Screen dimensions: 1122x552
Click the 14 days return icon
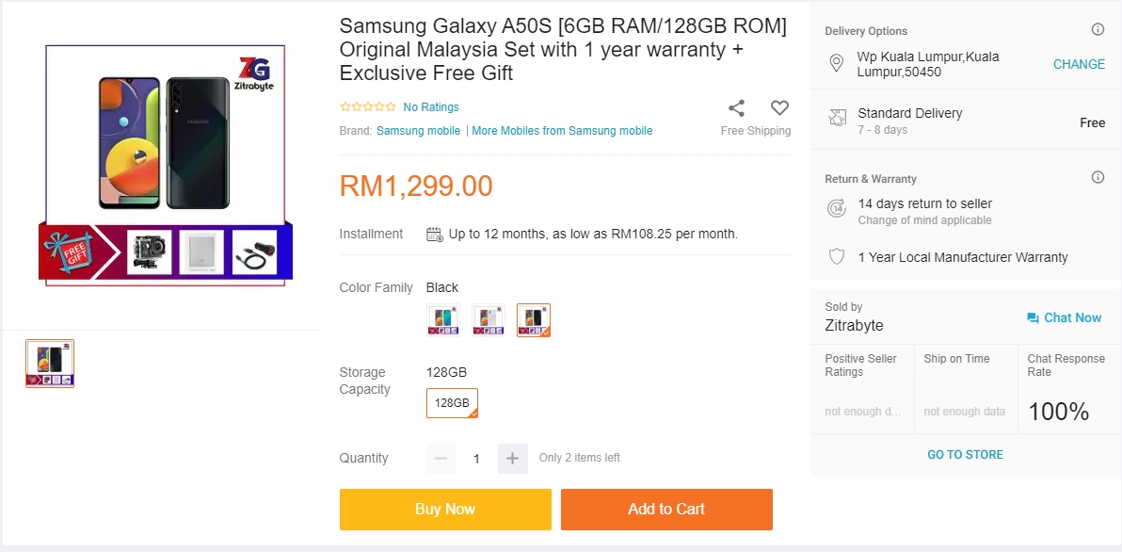[x=836, y=208]
